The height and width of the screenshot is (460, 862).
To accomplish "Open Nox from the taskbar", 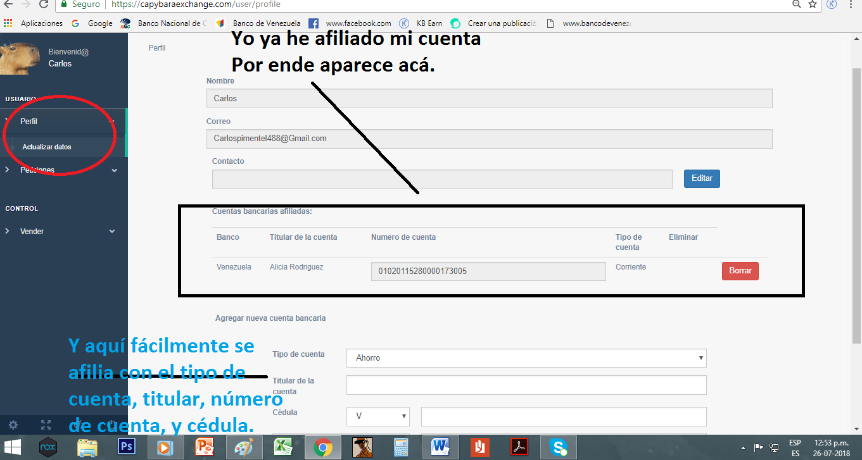I will pyautogui.click(x=48, y=447).
